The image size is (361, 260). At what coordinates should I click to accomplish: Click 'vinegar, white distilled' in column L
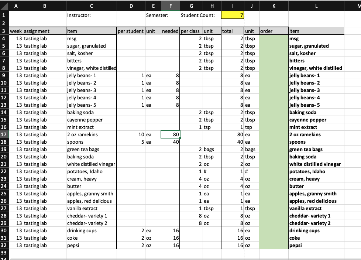pos(316,68)
